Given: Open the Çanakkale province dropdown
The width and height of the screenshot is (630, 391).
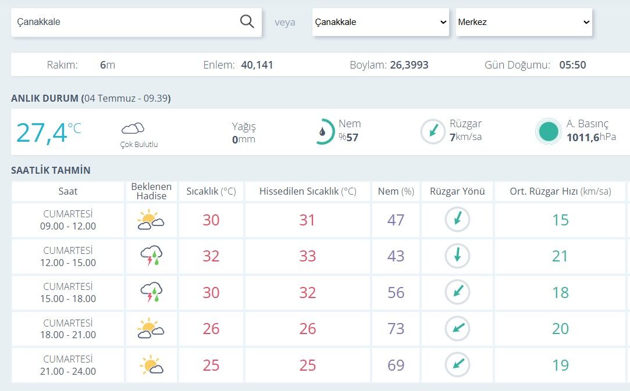Looking at the screenshot, I should (380, 22).
